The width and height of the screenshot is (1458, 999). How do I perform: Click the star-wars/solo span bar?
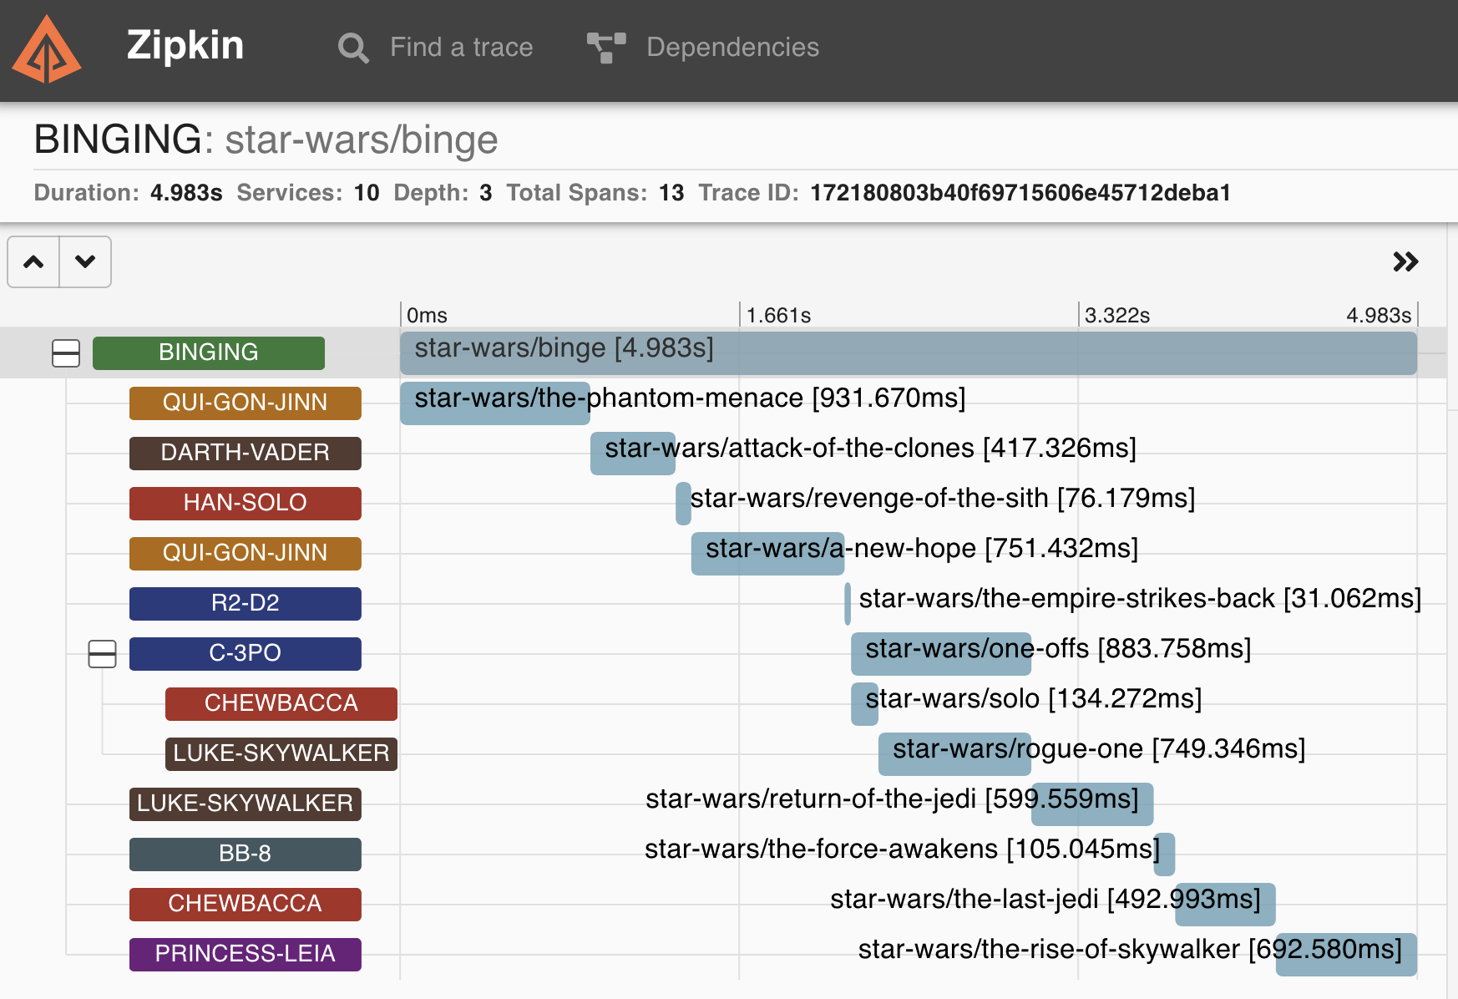tap(864, 703)
